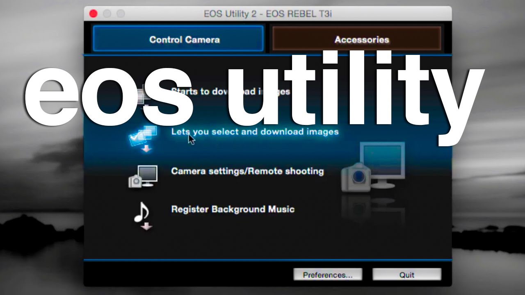Close the EOS Utility window with the red button
The image size is (525, 295).
pyautogui.click(x=93, y=14)
